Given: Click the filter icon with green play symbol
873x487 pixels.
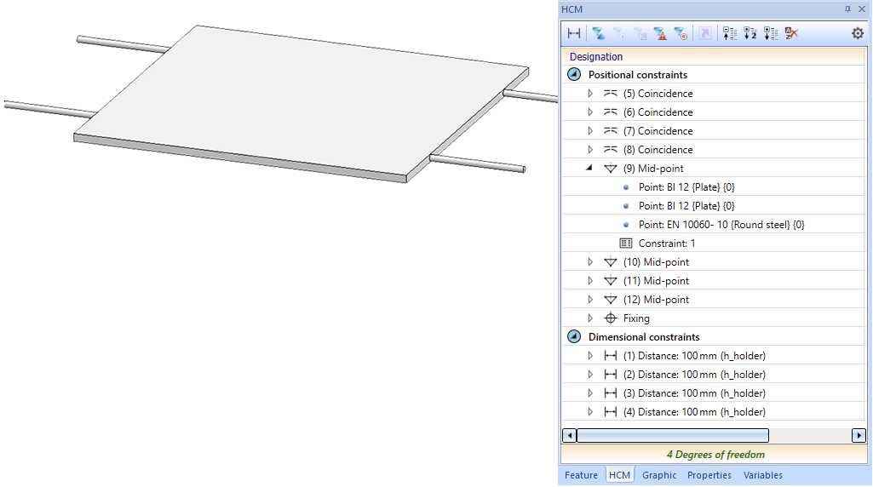Looking at the screenshot, I should tap(619, 33).
